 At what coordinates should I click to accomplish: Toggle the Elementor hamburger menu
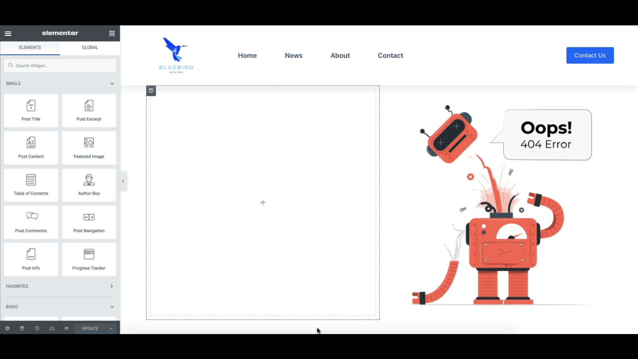8,33
